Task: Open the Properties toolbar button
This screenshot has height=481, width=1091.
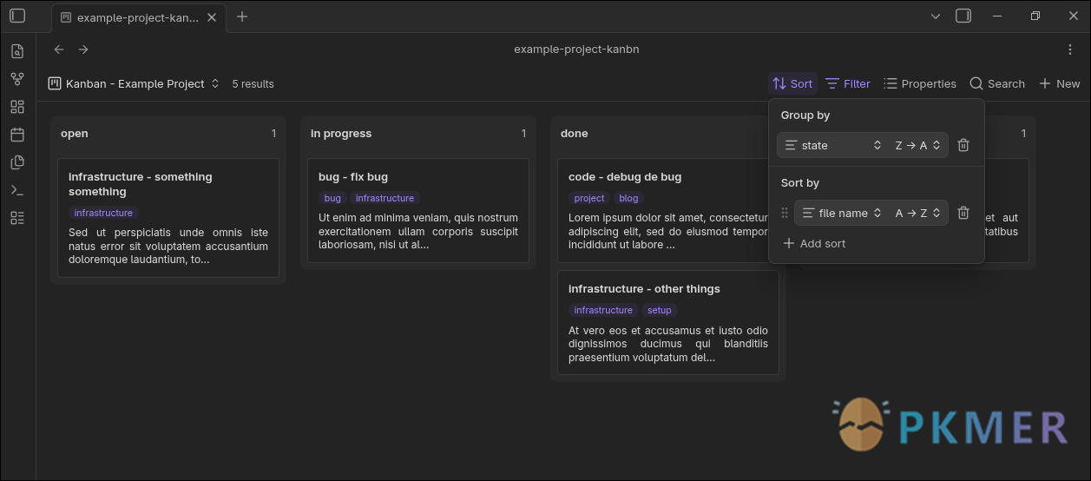Action: coord(920,83)
